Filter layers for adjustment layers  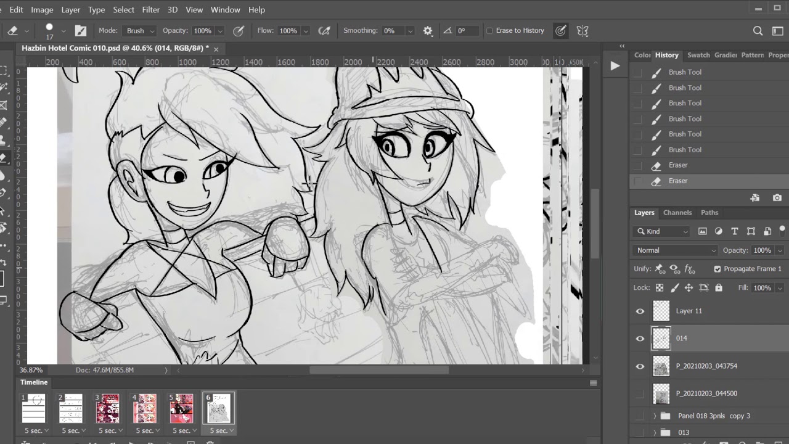719,231
